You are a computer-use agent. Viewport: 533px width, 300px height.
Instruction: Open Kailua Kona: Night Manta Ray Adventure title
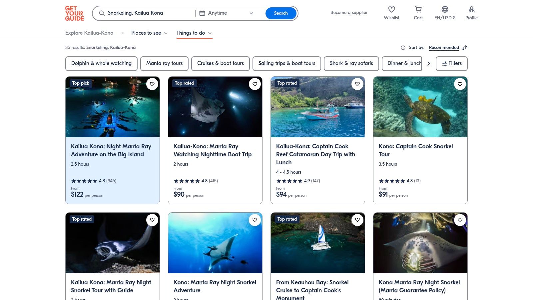click(x=111, y=150)
